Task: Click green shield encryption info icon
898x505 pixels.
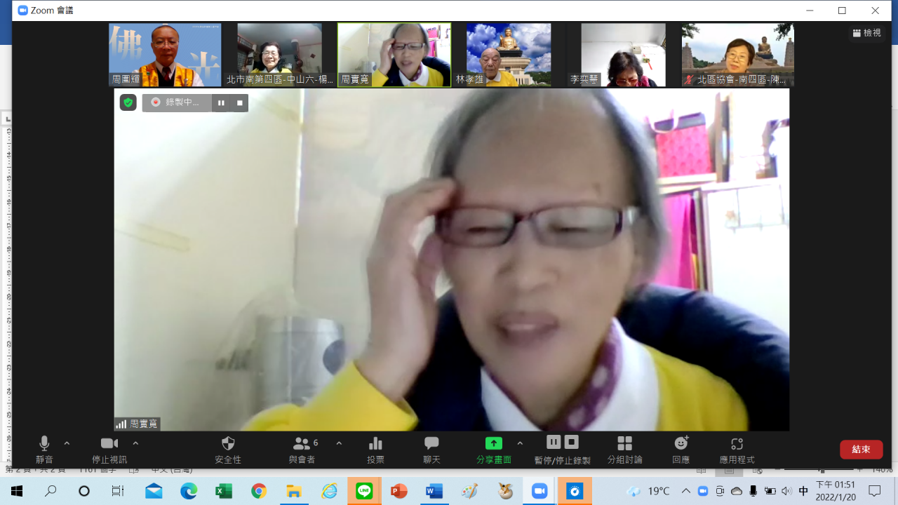Action: 128,102
